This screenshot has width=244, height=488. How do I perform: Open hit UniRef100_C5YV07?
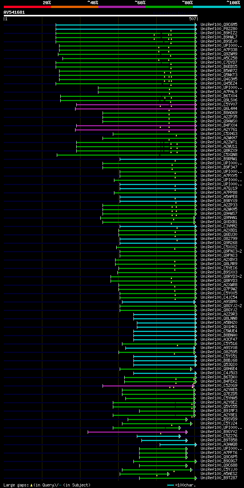(219, 105)
